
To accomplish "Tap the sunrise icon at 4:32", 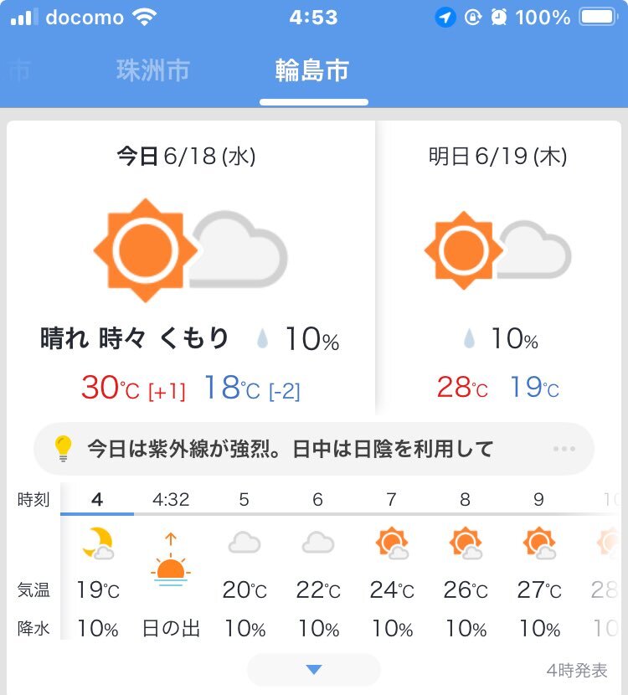I will (171, 559).
